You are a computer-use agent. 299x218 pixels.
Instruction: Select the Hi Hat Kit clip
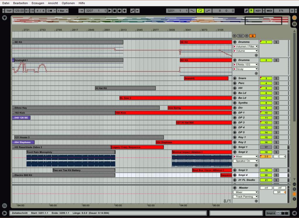tap(125, 88)
